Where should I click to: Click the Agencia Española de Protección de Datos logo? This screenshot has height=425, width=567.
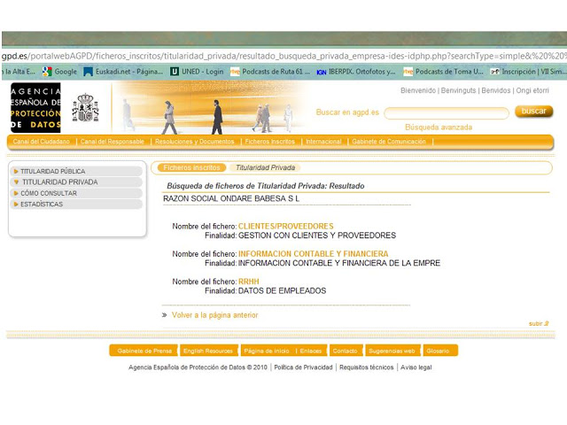pyautogui.click(x=35, y=107)
